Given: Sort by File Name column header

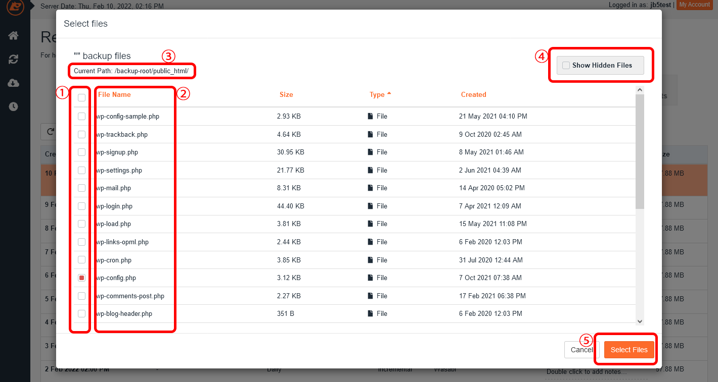Looking at the screenshot, I should pyautogui.click(x=114, y=94).
